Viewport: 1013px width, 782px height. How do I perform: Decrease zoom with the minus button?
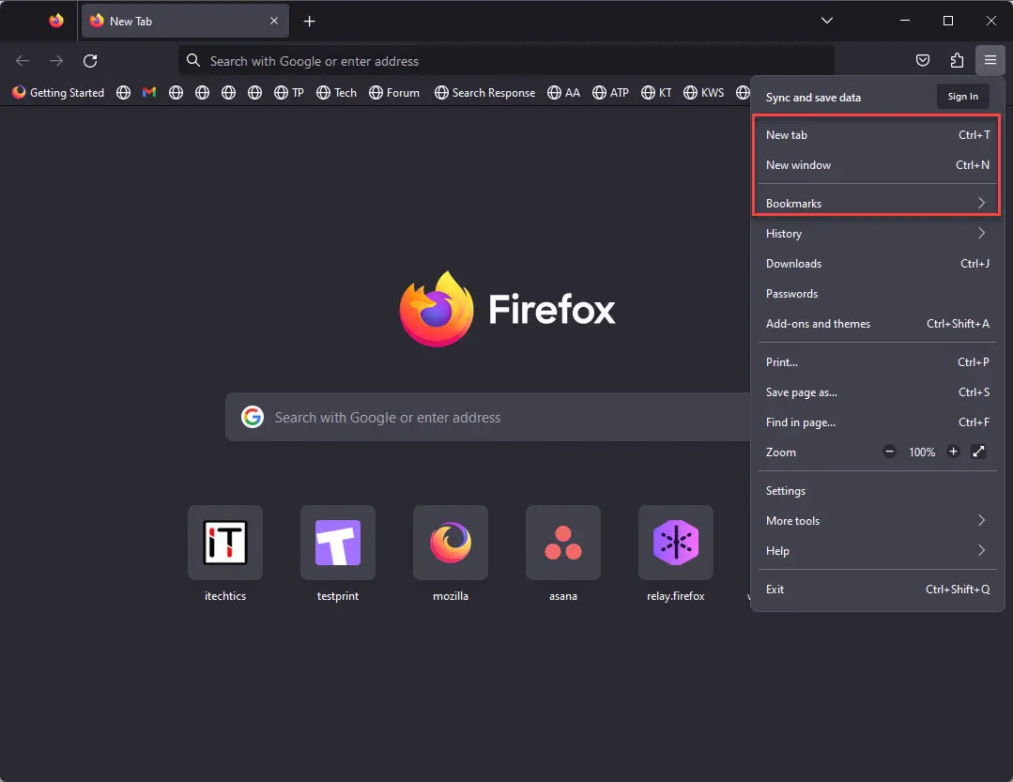click(890, 452)
